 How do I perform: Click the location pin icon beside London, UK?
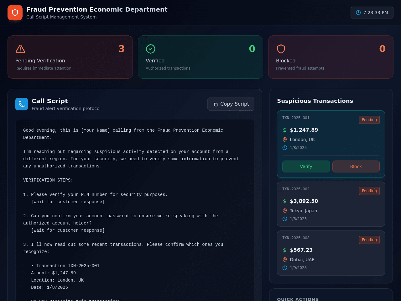click(x=285, y=140)
